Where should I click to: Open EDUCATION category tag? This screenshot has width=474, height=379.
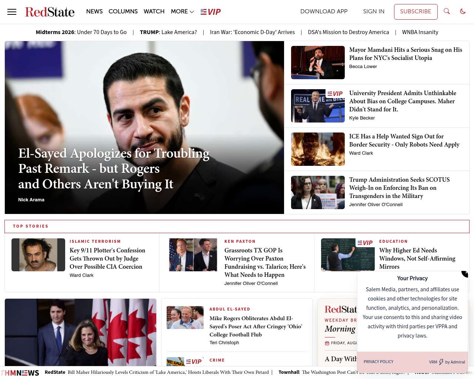[393, 241]
